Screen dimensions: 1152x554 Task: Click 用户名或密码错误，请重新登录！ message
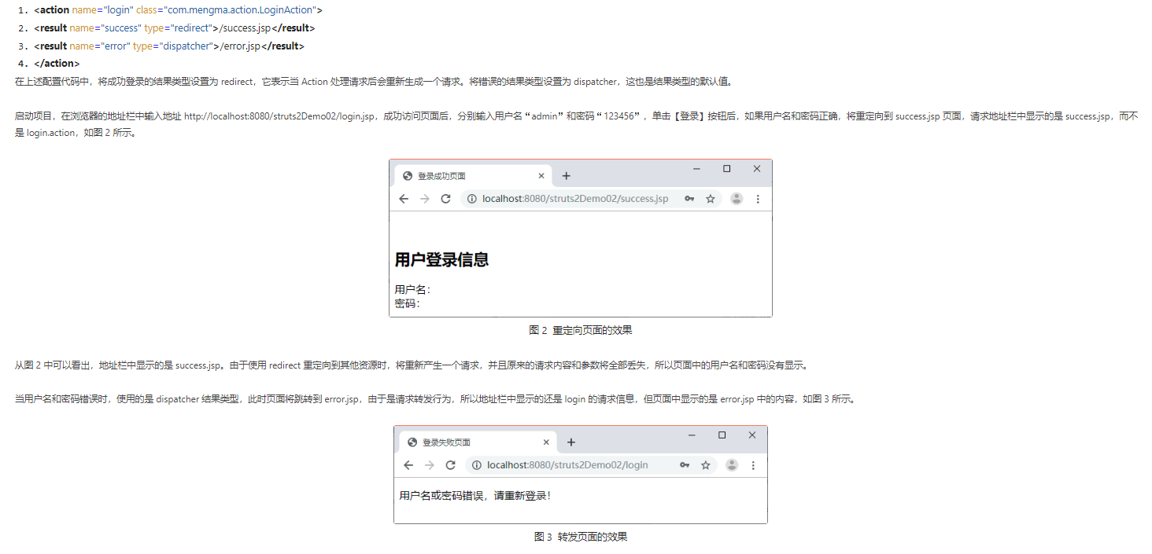[475, 496]
